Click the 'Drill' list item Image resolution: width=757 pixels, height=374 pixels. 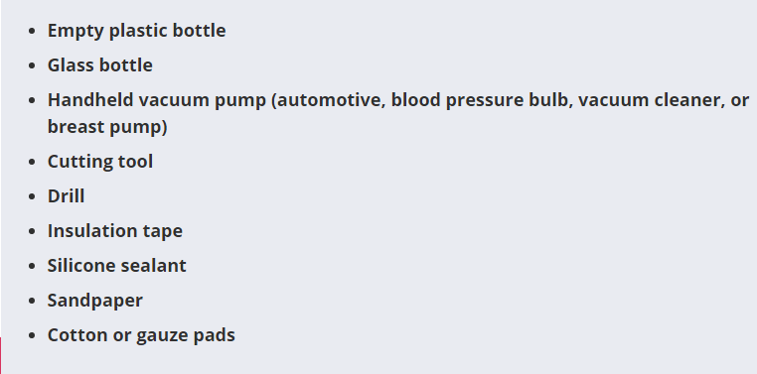[x=66, y=196]
